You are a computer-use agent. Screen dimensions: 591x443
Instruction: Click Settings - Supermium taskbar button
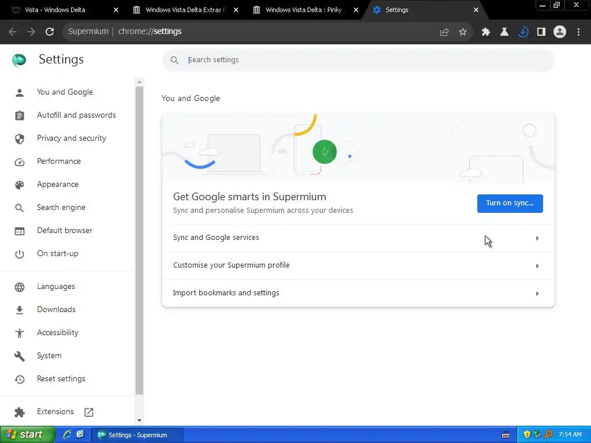point(137,435)
